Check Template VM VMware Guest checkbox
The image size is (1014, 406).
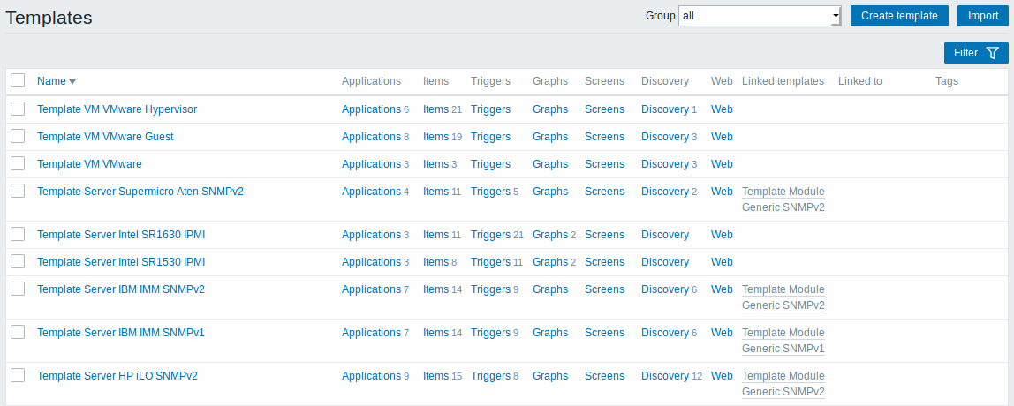pos(18,136)
